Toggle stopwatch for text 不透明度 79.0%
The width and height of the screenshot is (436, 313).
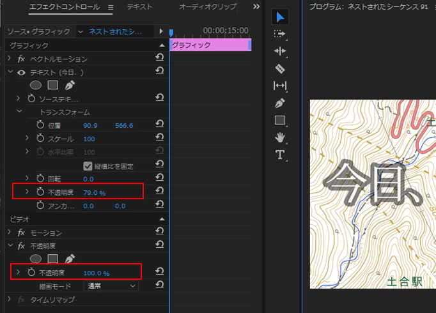pyautogui.click(x=40, y=192)
